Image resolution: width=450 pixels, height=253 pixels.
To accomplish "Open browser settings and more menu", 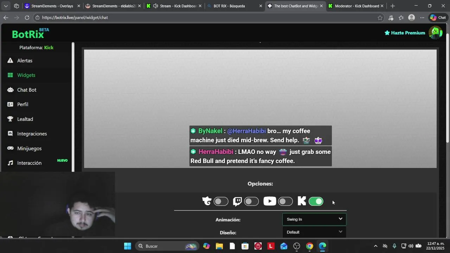I will pyautogui.click(x=422, y=18).
